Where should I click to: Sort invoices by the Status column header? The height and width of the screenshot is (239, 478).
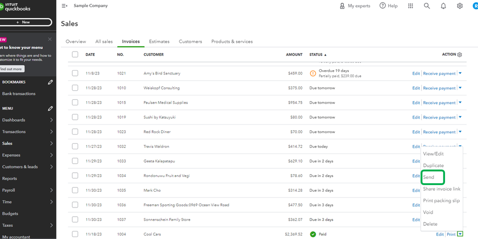(318, 55)
